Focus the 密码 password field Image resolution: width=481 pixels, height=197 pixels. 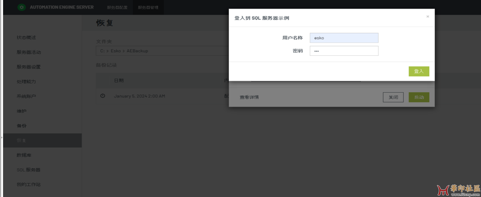[x=344, y=51]
